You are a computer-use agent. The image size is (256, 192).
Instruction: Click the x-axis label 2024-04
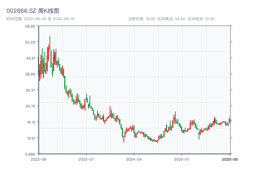[134, 159]
